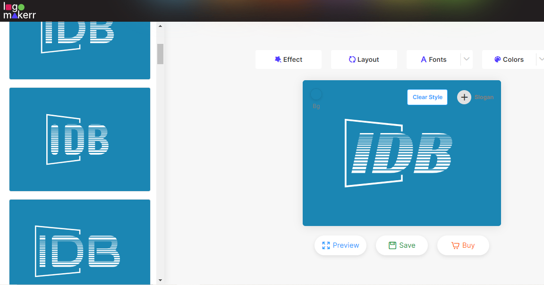
Task: Click the sidebar scrollbar track
Action: [x=160, y=142]
